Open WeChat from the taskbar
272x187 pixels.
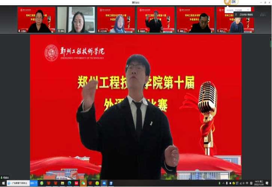[83, 183]
